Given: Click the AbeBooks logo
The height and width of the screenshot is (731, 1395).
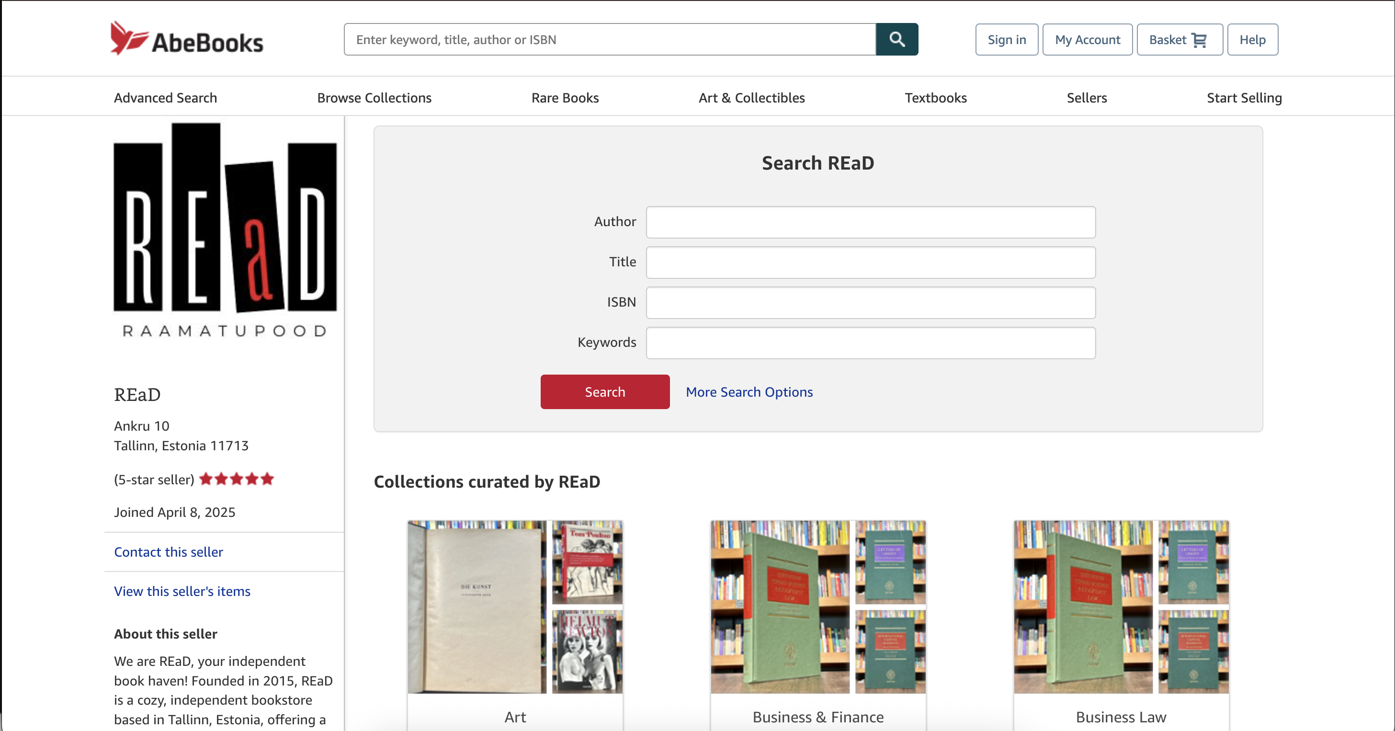Looking at the screenshot, I should tap(186, 39).
